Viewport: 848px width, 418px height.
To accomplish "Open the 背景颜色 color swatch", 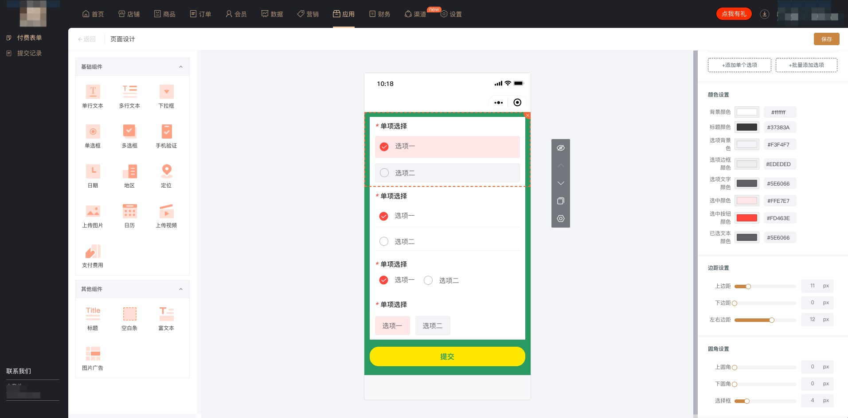I will (747, 112).
